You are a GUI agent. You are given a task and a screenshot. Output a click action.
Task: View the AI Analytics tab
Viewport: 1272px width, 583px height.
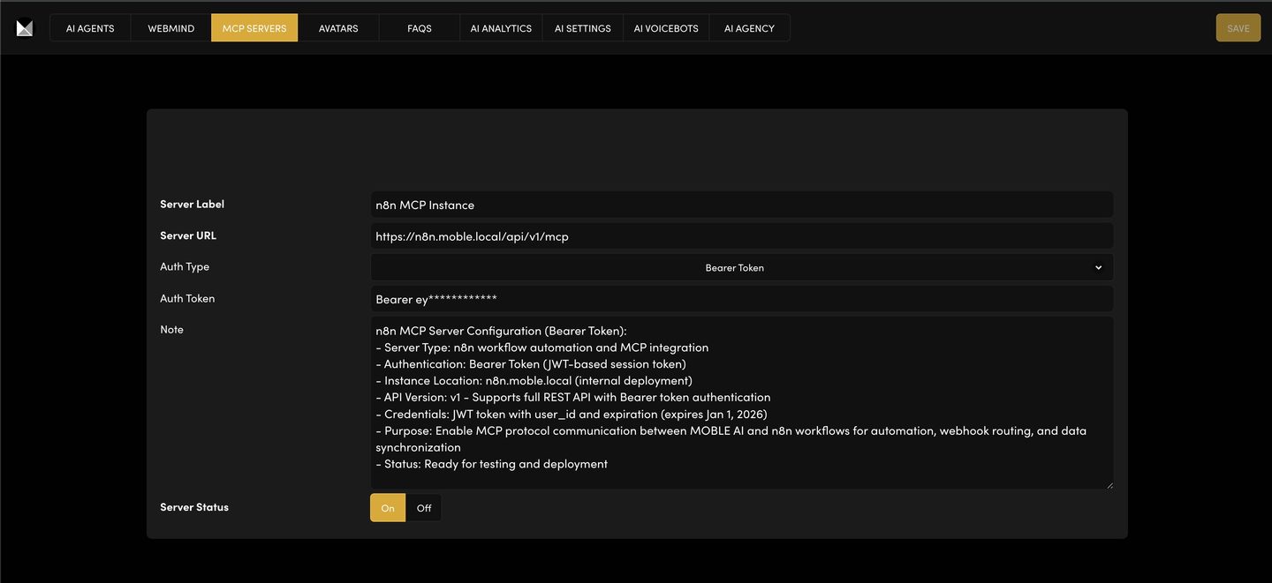click(x=501, y=28)
